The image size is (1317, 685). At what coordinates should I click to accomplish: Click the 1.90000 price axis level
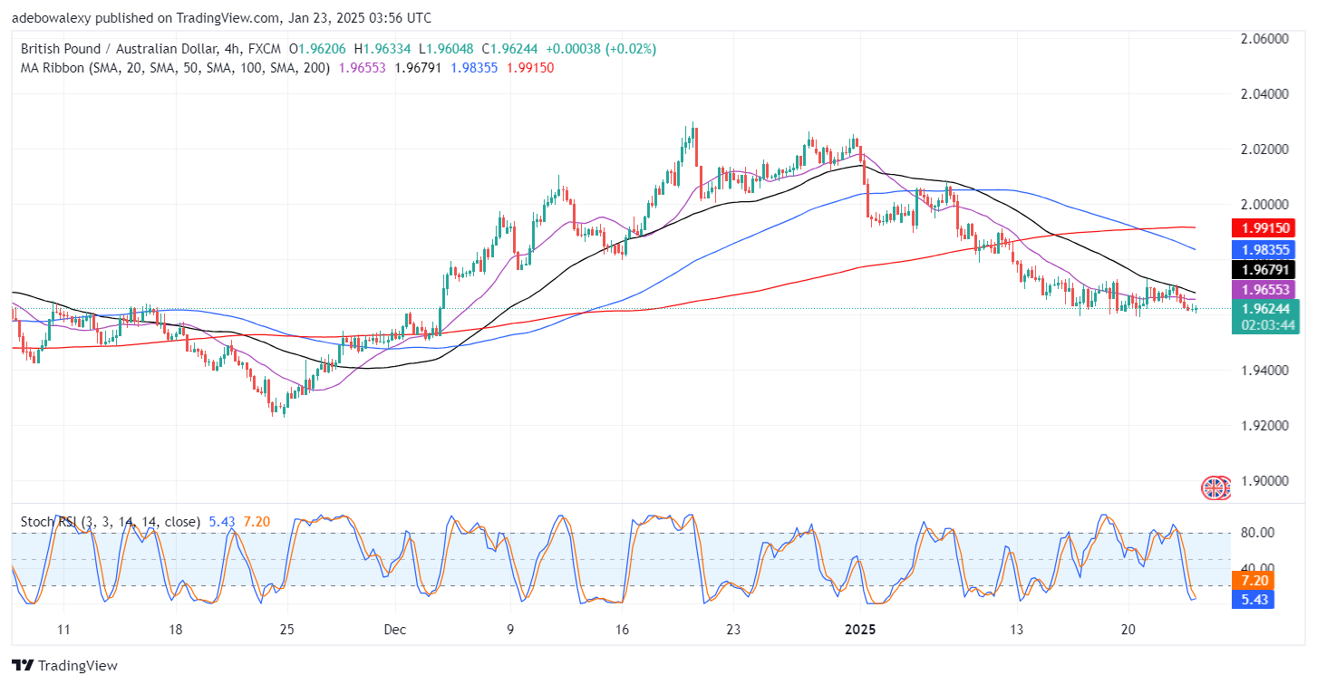click(1264, 481)
